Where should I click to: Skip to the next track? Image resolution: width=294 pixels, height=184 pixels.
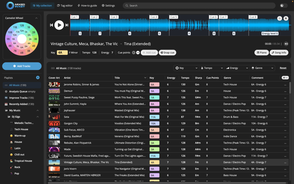[x=67, y=25]
